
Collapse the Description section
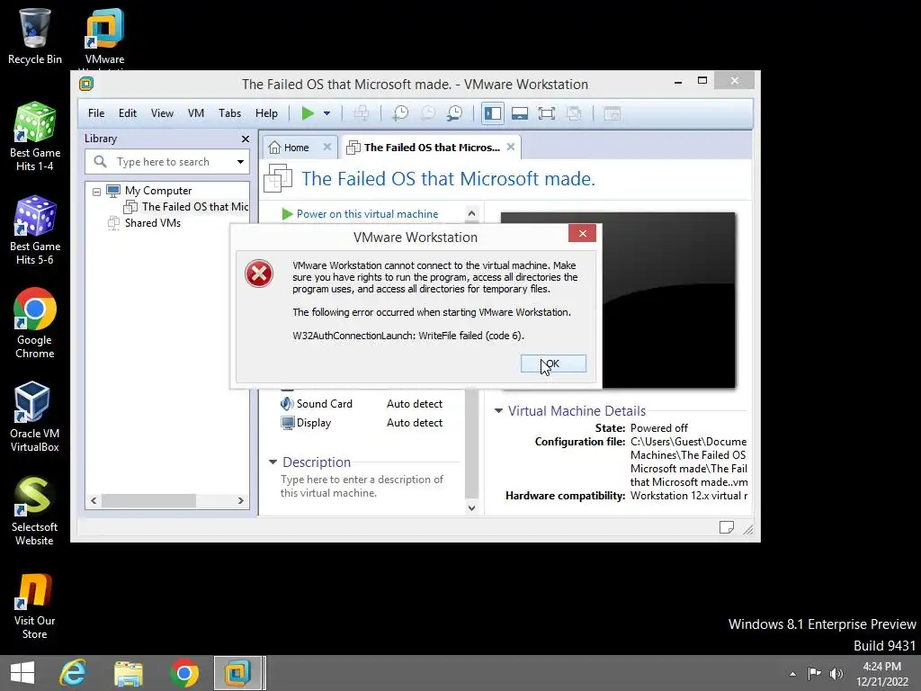pyautogui.click(x=273, y=462)
